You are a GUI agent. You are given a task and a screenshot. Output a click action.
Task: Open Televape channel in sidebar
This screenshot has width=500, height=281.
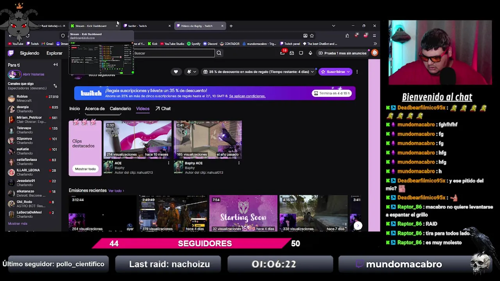click(33, 130)
